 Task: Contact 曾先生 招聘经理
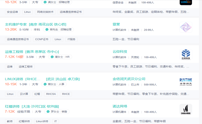[x=58, y=29]
